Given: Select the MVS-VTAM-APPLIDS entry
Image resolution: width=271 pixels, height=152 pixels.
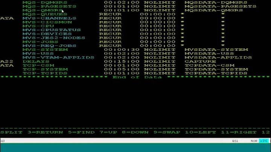Looking at the screenshot, I should tap(58, 58).
